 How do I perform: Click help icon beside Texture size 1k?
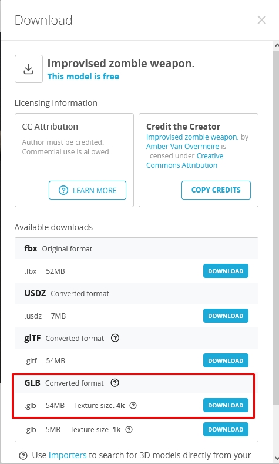coord(129,429)
